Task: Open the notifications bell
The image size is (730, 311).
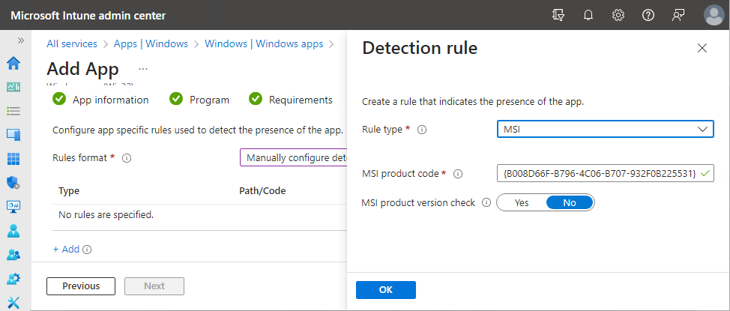Action: click(588, 16)
